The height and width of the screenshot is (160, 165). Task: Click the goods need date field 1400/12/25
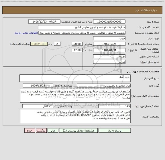coord(38,86)
